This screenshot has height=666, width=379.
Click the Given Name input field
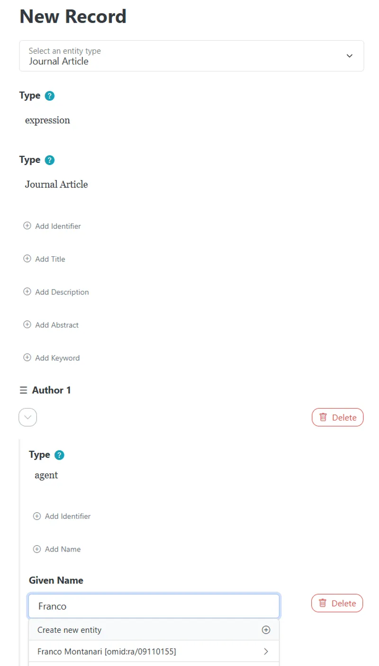click(x=154, y=606)
